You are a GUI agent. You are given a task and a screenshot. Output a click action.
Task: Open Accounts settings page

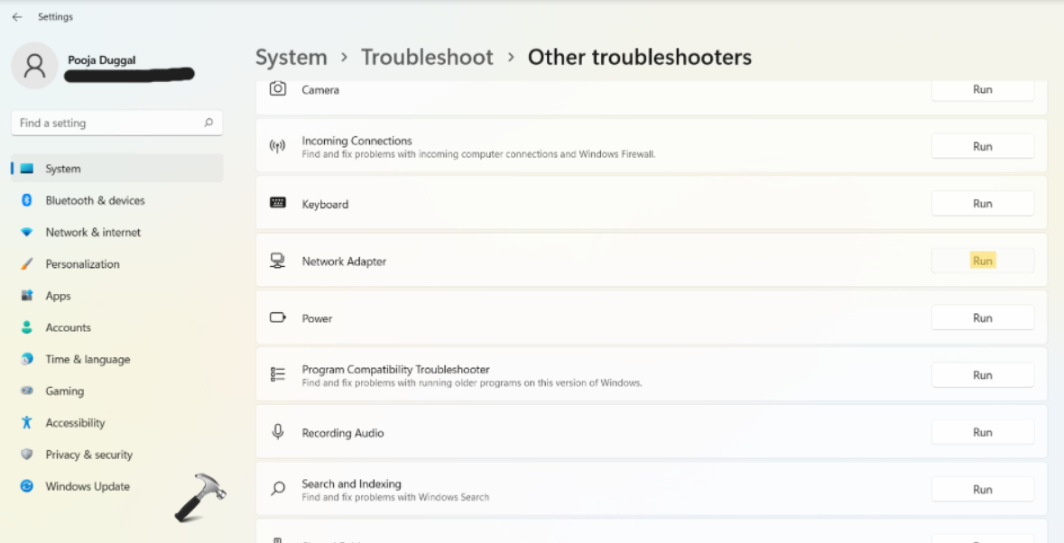click(68, 327)
